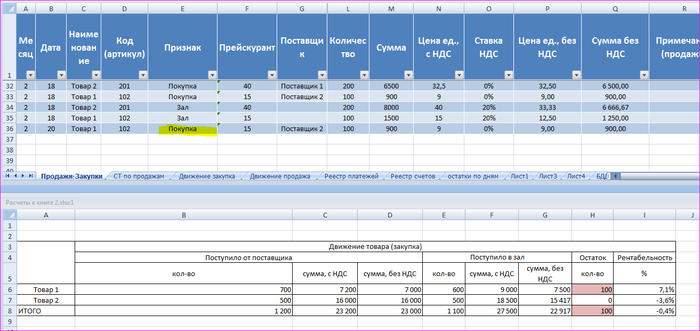Expand the Дата column filter
Screen dimensions: 700x331
point(61,75)
